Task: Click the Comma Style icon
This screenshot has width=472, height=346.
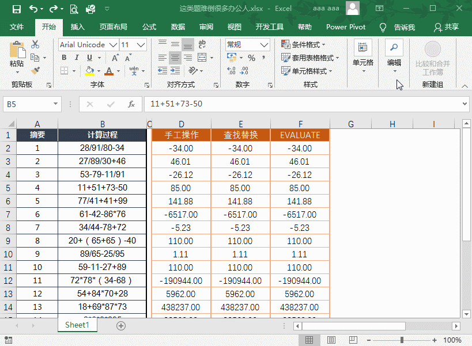Action: pyautogui.click(x=263, y=57)
